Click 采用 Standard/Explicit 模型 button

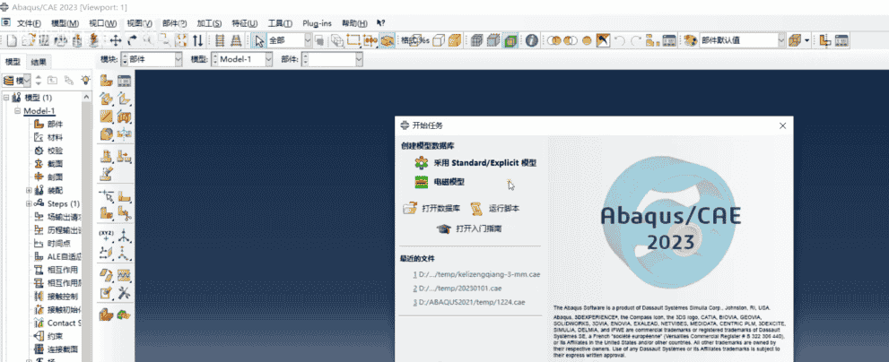tap(486, 163)
